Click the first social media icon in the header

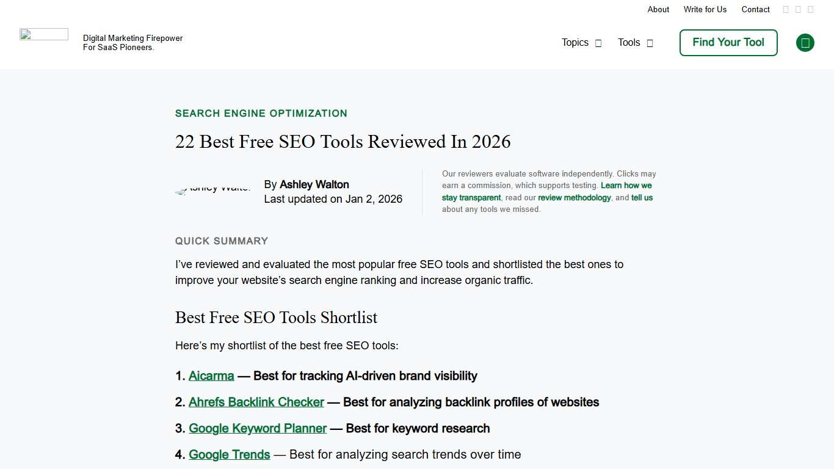(786, 9)
